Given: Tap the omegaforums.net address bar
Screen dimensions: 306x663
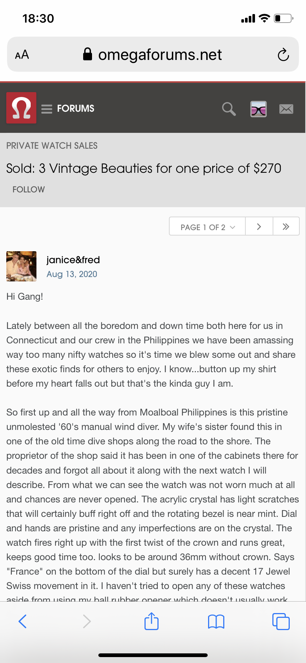Looking at the screenshot, I should (153, 55).
